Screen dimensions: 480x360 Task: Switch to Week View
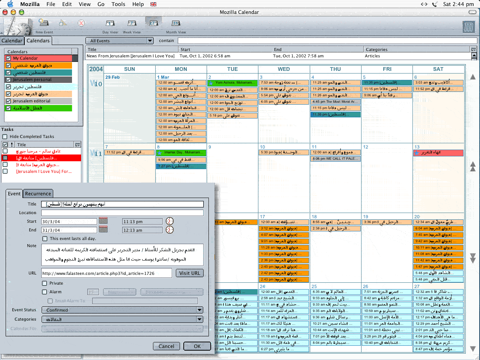(132, 24)
